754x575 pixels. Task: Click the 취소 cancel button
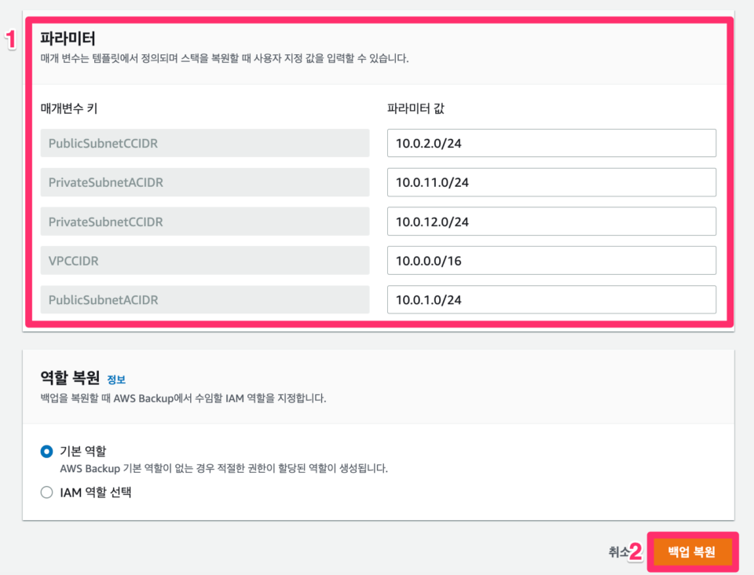point(619,552)
